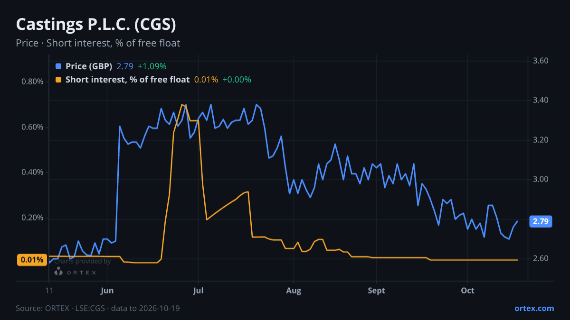Click the 0.40% left axis label
Image resolution: width=570 pixels, height=320 pixels.
click(32, 173)
